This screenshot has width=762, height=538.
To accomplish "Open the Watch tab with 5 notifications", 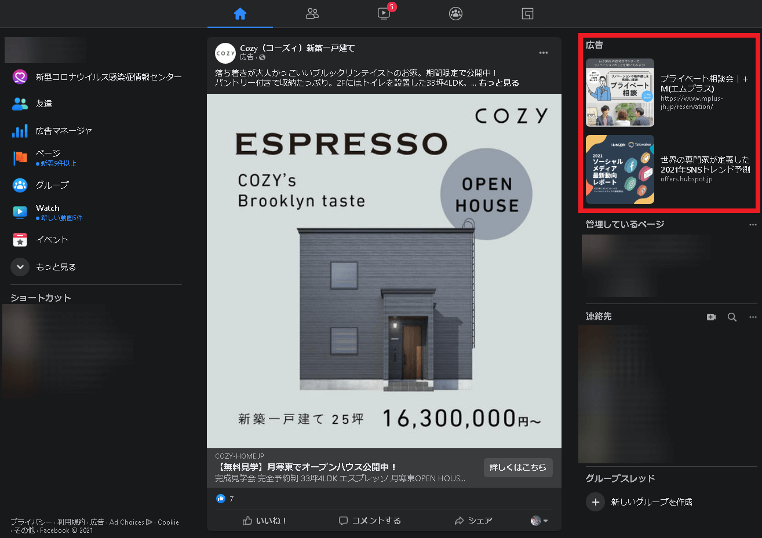I will (x=384, y=13).
